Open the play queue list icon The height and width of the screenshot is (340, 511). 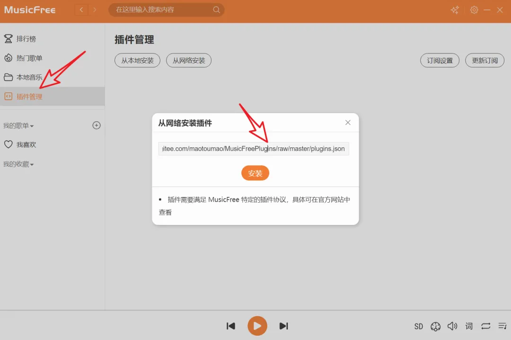point(502,326)
